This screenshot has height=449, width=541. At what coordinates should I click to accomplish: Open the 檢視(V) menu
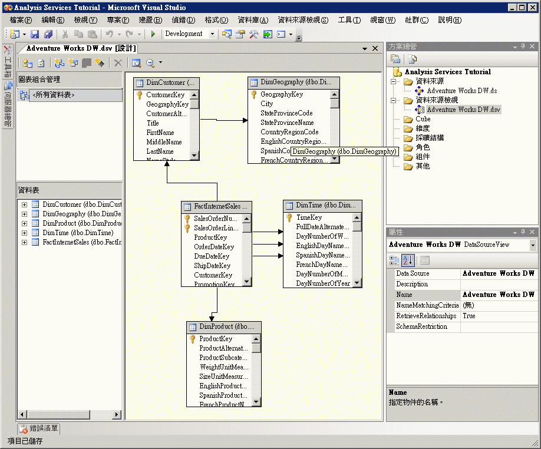pyautogui.click(x=85, y=20)
